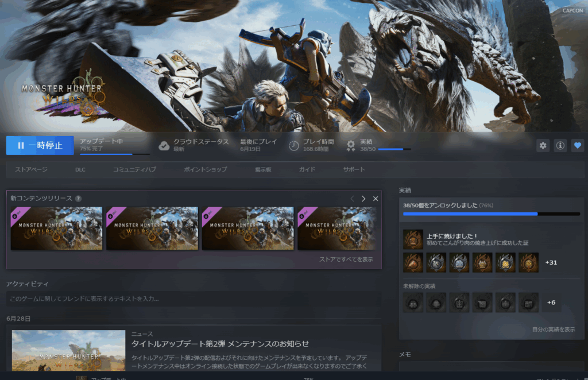Click the fourth locked achievement icon
The image size is (588, 380).
[x=482, y=303]
